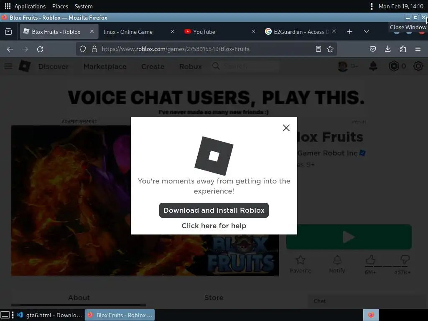Click the green Play button

[x=349, y=237]
